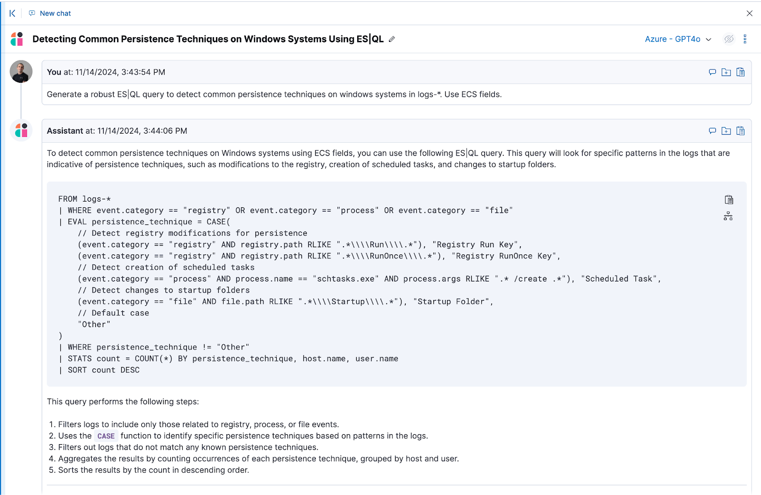Click the 'FROM logs-*' line in the code

pyautogui.click(x=84, y=199)
